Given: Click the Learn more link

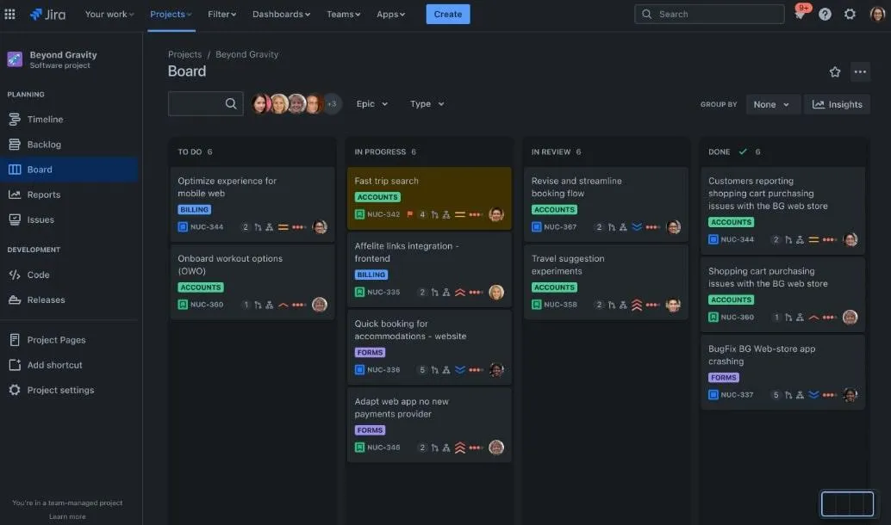Looking at the screenshot, I should [x=67, y=516].
